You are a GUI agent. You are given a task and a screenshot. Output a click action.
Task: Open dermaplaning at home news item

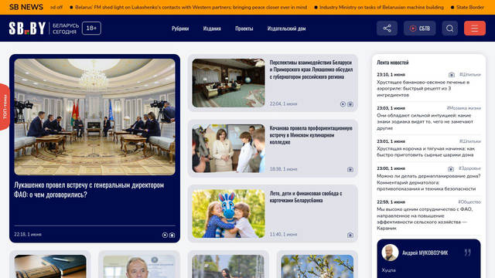pyautogui.click(x=428, y=182)
